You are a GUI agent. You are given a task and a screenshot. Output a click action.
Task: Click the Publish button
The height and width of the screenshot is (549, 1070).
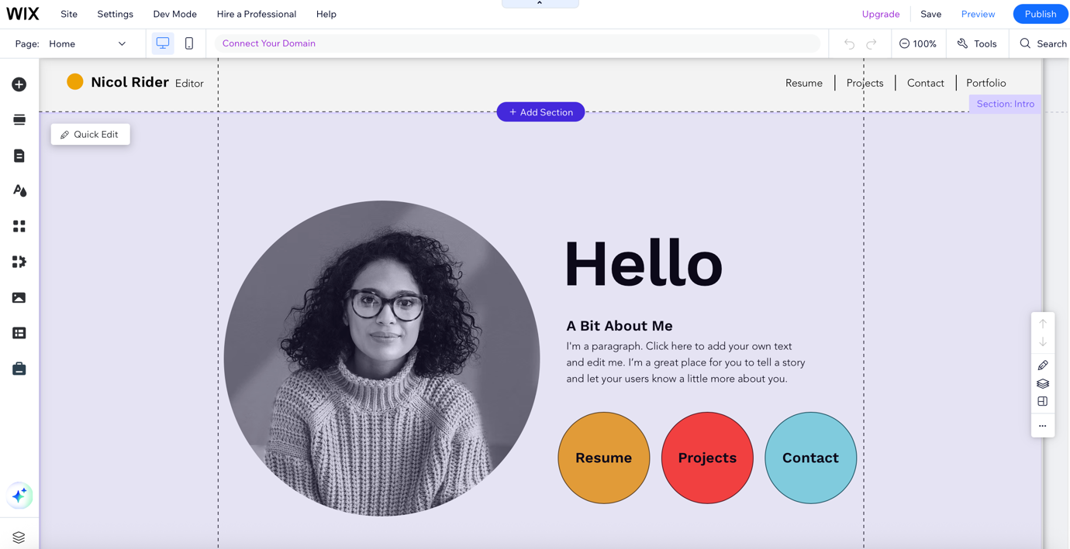point(1040,14)
